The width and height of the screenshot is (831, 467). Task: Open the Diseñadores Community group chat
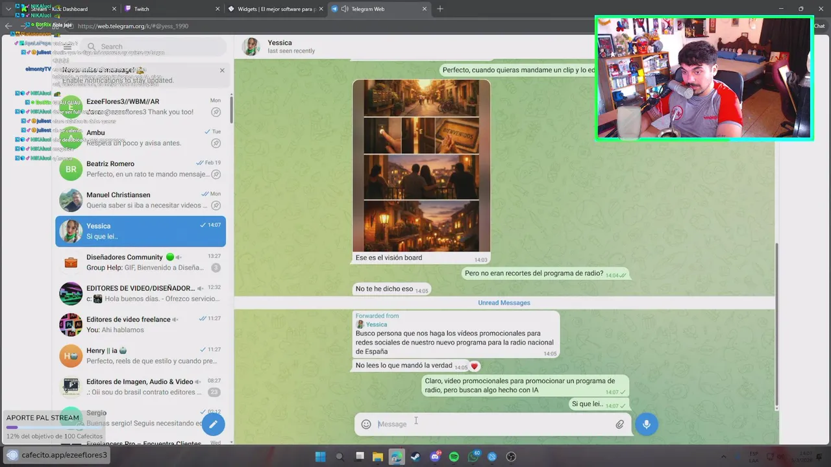pyautogui.click(x=140, y=263)
